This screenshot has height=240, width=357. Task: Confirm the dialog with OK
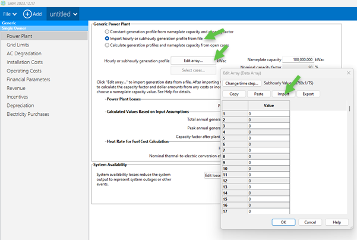click(x=283, y=222)
